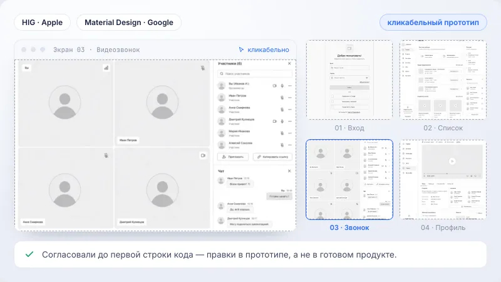Click camera icon in Дмитрий Кузнецов participant row

(274, 121)
